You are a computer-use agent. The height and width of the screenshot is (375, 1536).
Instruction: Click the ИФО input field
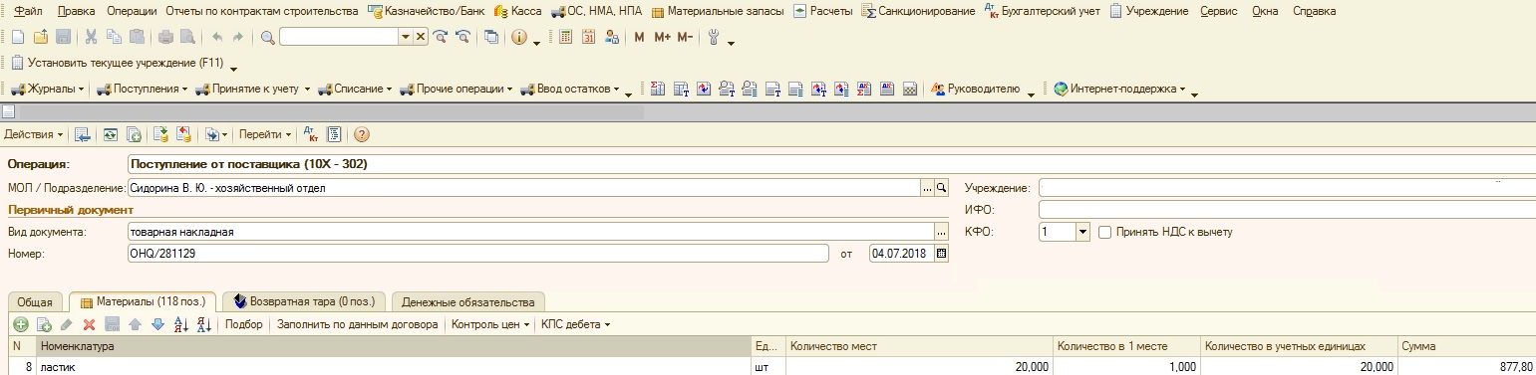1287,209
